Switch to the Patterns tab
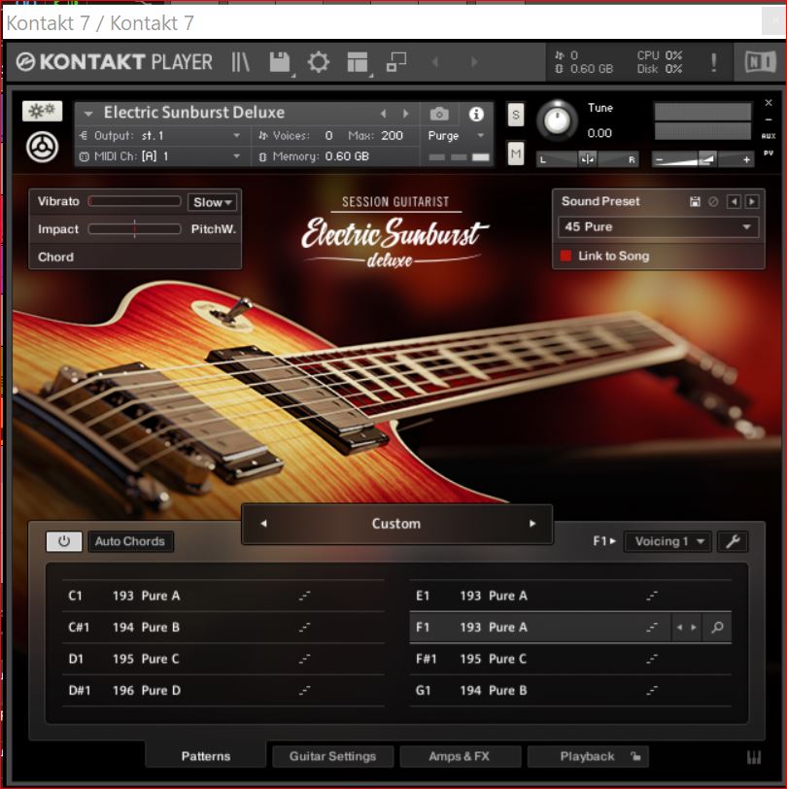The image size is (787, 789). [x=205, y=756]
